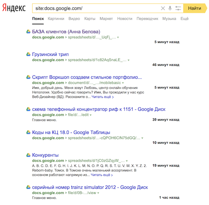Open схема телефонный концентратор риф result
Viewport: 209px width, 205px height.
[x=99, y=109]
